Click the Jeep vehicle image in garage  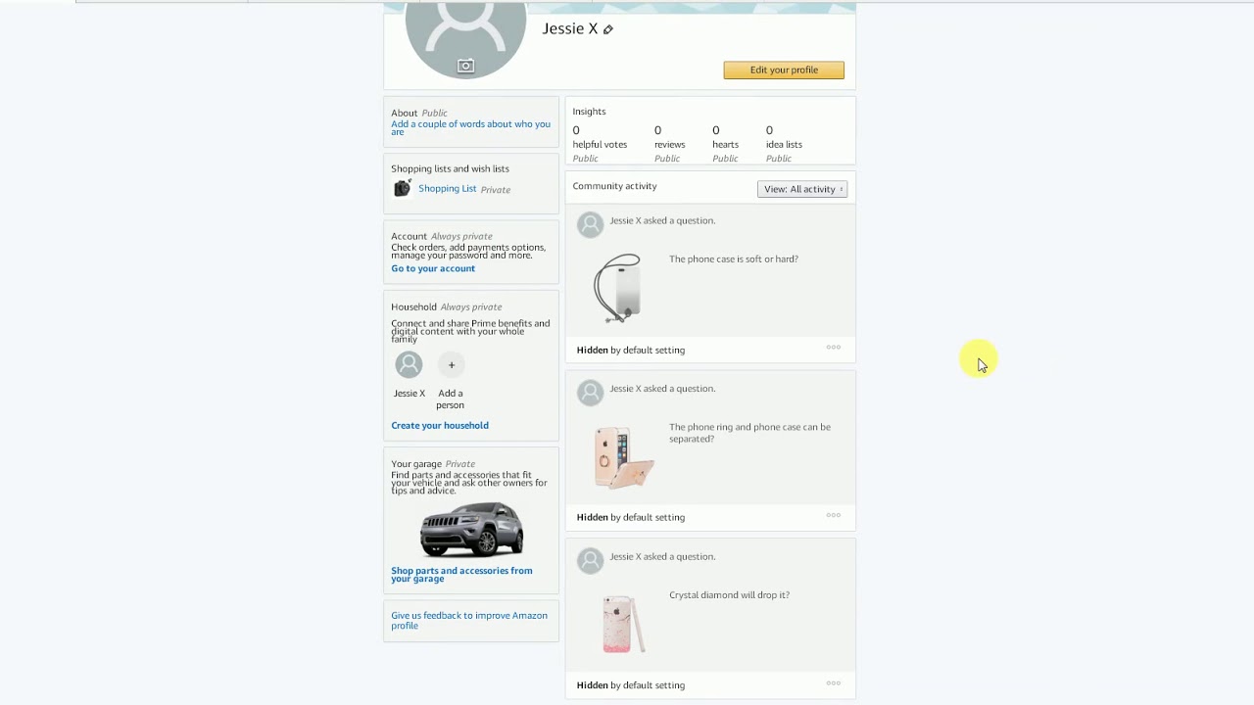(x=471, y=530)
